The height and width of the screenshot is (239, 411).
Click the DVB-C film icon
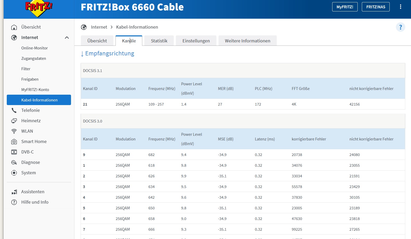14,152
